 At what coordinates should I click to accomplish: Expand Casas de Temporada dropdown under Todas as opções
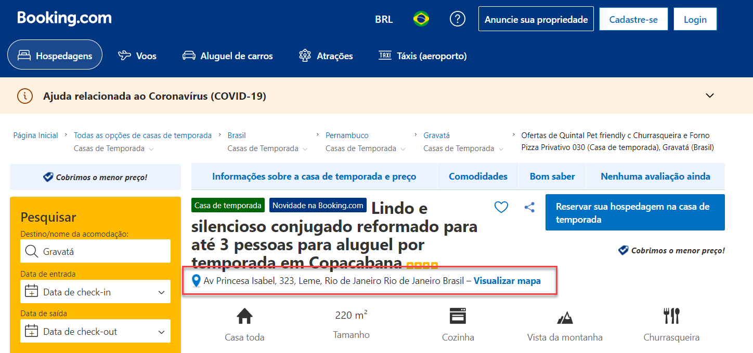pos(114,148)
